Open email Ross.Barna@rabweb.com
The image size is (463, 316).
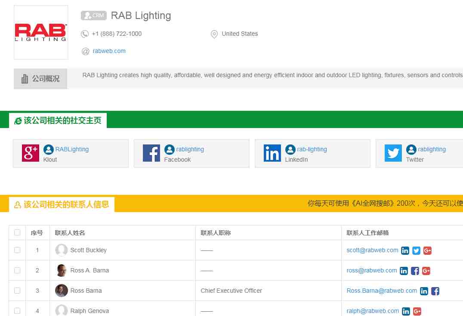tap(382, 291)
